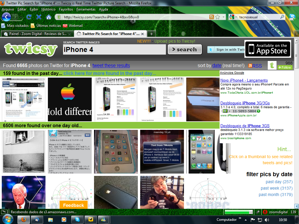This screenshot has width=299, height=224.
Task: Click the network tray icon
Action: (260, 220)
